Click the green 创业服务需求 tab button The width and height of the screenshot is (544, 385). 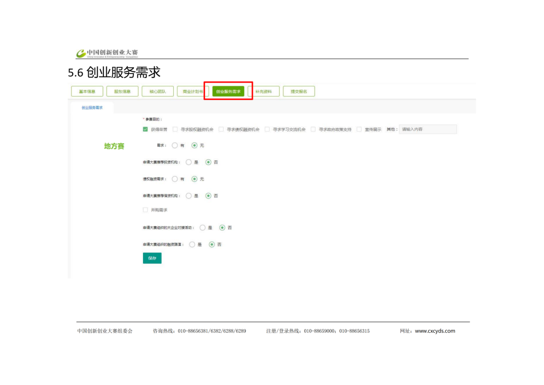(x=228, y=91)
